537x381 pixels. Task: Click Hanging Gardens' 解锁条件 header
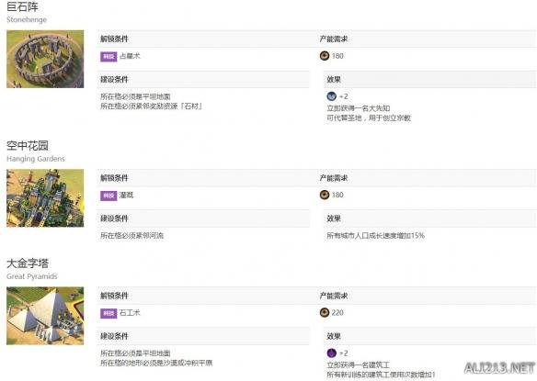tap(114, 178)
